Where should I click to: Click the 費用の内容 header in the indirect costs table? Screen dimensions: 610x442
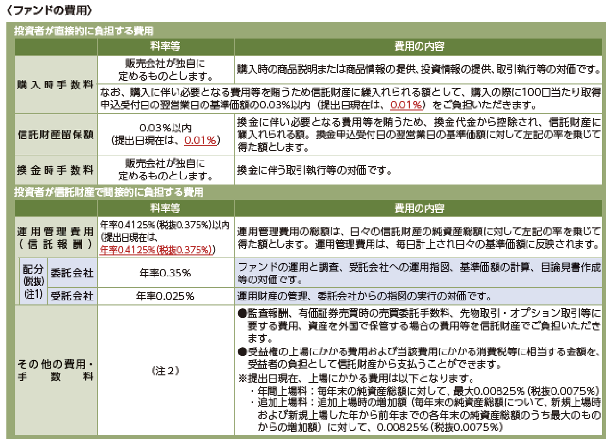(x=419, y=208)
